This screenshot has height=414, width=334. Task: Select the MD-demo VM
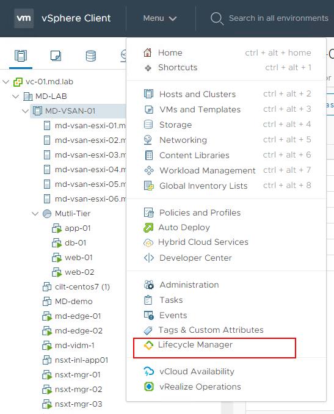pyautogui.click(x=74, y=302)
